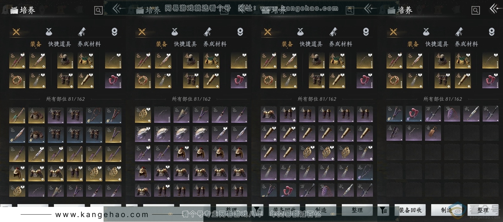The height and width of the screenshot is (222, 503).
Task: Select equipped bow slot in rightmost panel
Action: 490,60
